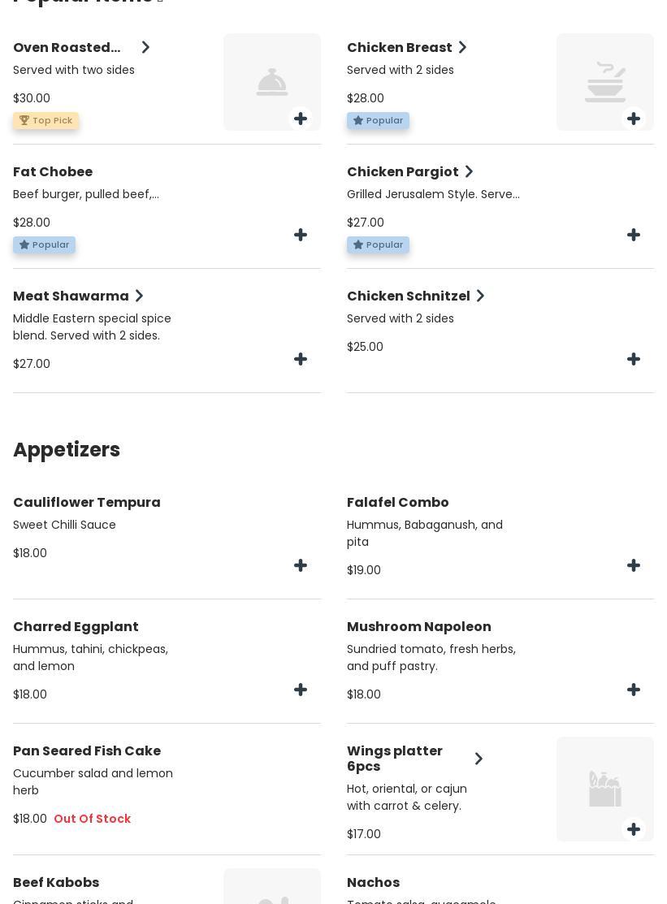Add Cauliflower Tempura to order
Viewport: 667px width, 904px height.
pos(301,566)
